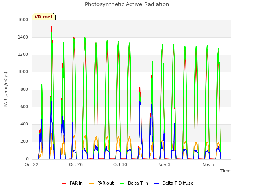The image size is (255, 191).
Task: Click the Oct 26 x-axis tick label
Action: 76,164
